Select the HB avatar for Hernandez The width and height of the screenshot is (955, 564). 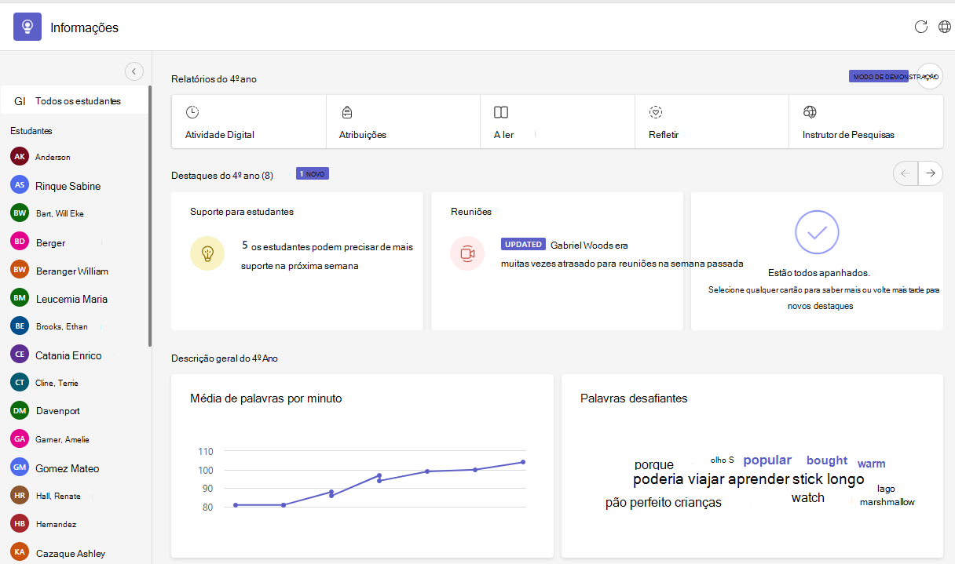[x=20, y=524]
